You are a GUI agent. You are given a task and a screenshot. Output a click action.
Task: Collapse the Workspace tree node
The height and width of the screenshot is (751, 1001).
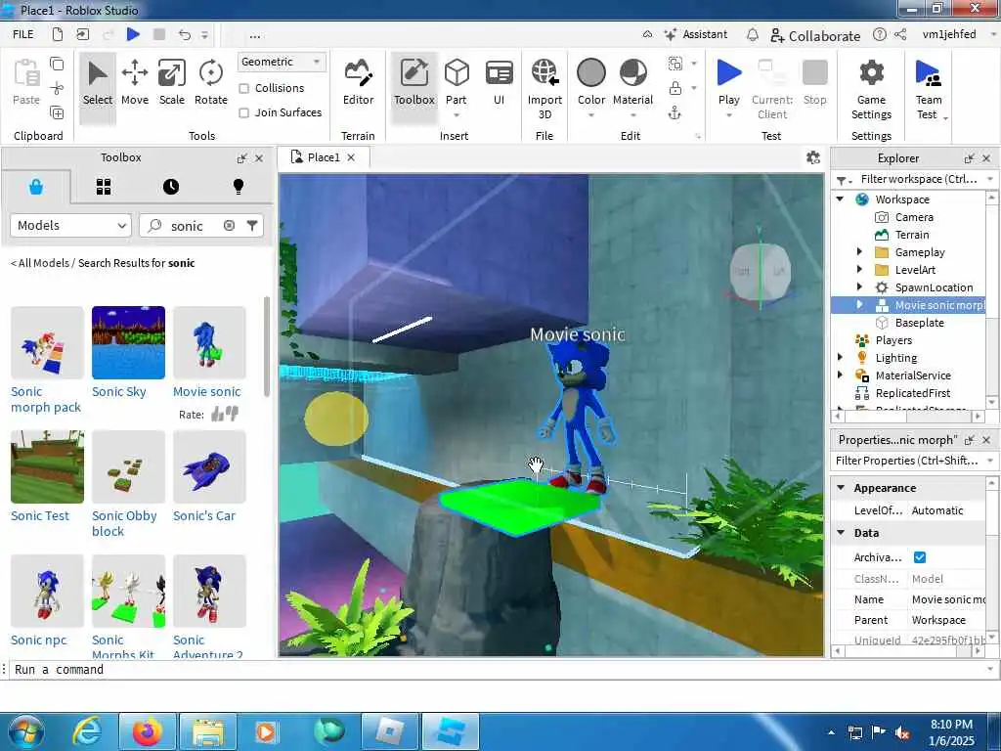[840, 199]
